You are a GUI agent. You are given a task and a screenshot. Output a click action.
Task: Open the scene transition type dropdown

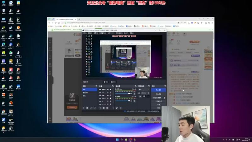(x=144, y=90)
